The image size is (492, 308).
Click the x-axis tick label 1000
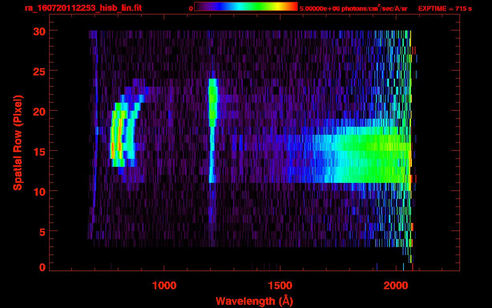[x=164, y=286]
